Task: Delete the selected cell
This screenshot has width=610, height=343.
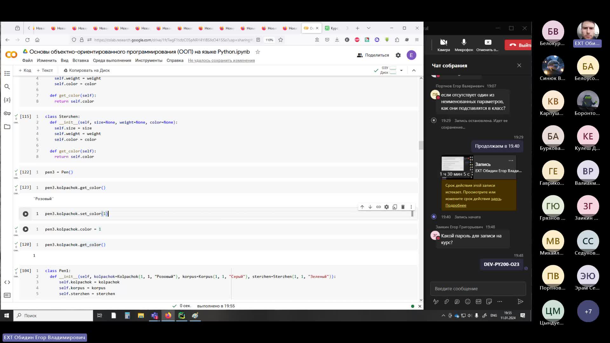Action: (403, 207)
